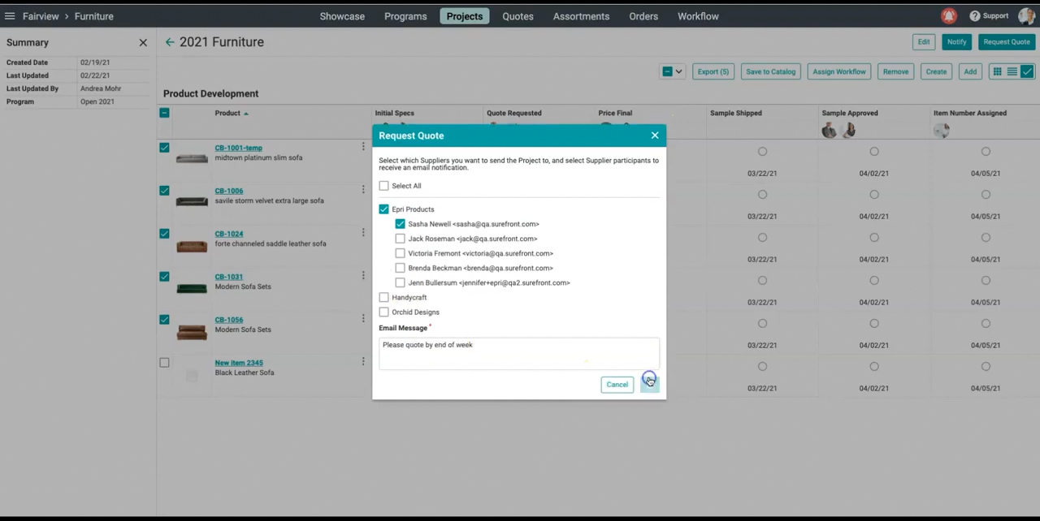Open options menu for CB-1001-temp row
This screenshot has width=1040, height=521.
point(363,147)
